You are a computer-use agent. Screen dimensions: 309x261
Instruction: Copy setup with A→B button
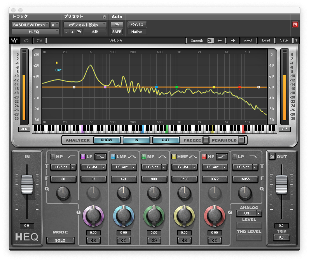click(248, 40)
